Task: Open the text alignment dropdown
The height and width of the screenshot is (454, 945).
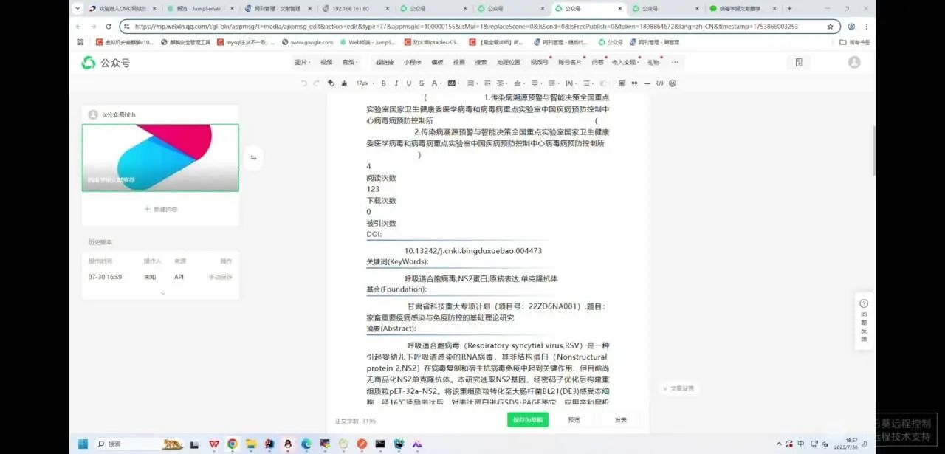Action: point(472,83)
